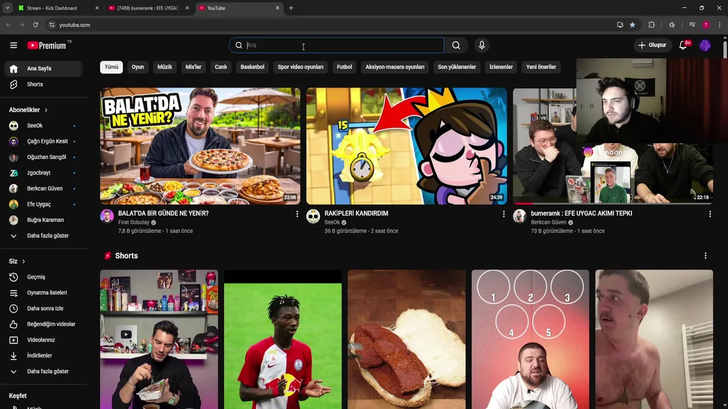Screen dimensions: 728x409
Task: Open Oynatma listeleri playlists
Action: point(44,293)
